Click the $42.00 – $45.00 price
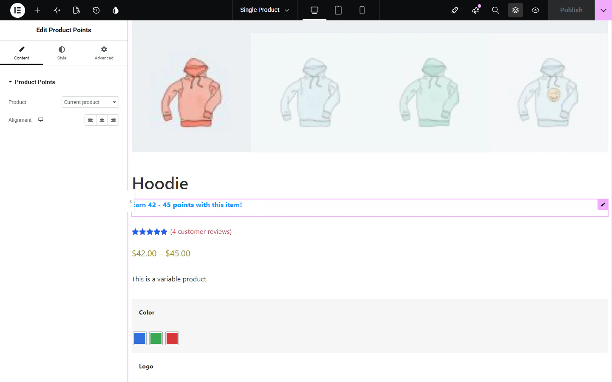 pyautogui.click(x=161, y=253)
